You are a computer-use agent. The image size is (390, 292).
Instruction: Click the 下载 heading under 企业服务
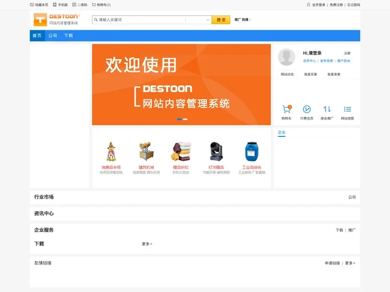(x=39, y=244)
